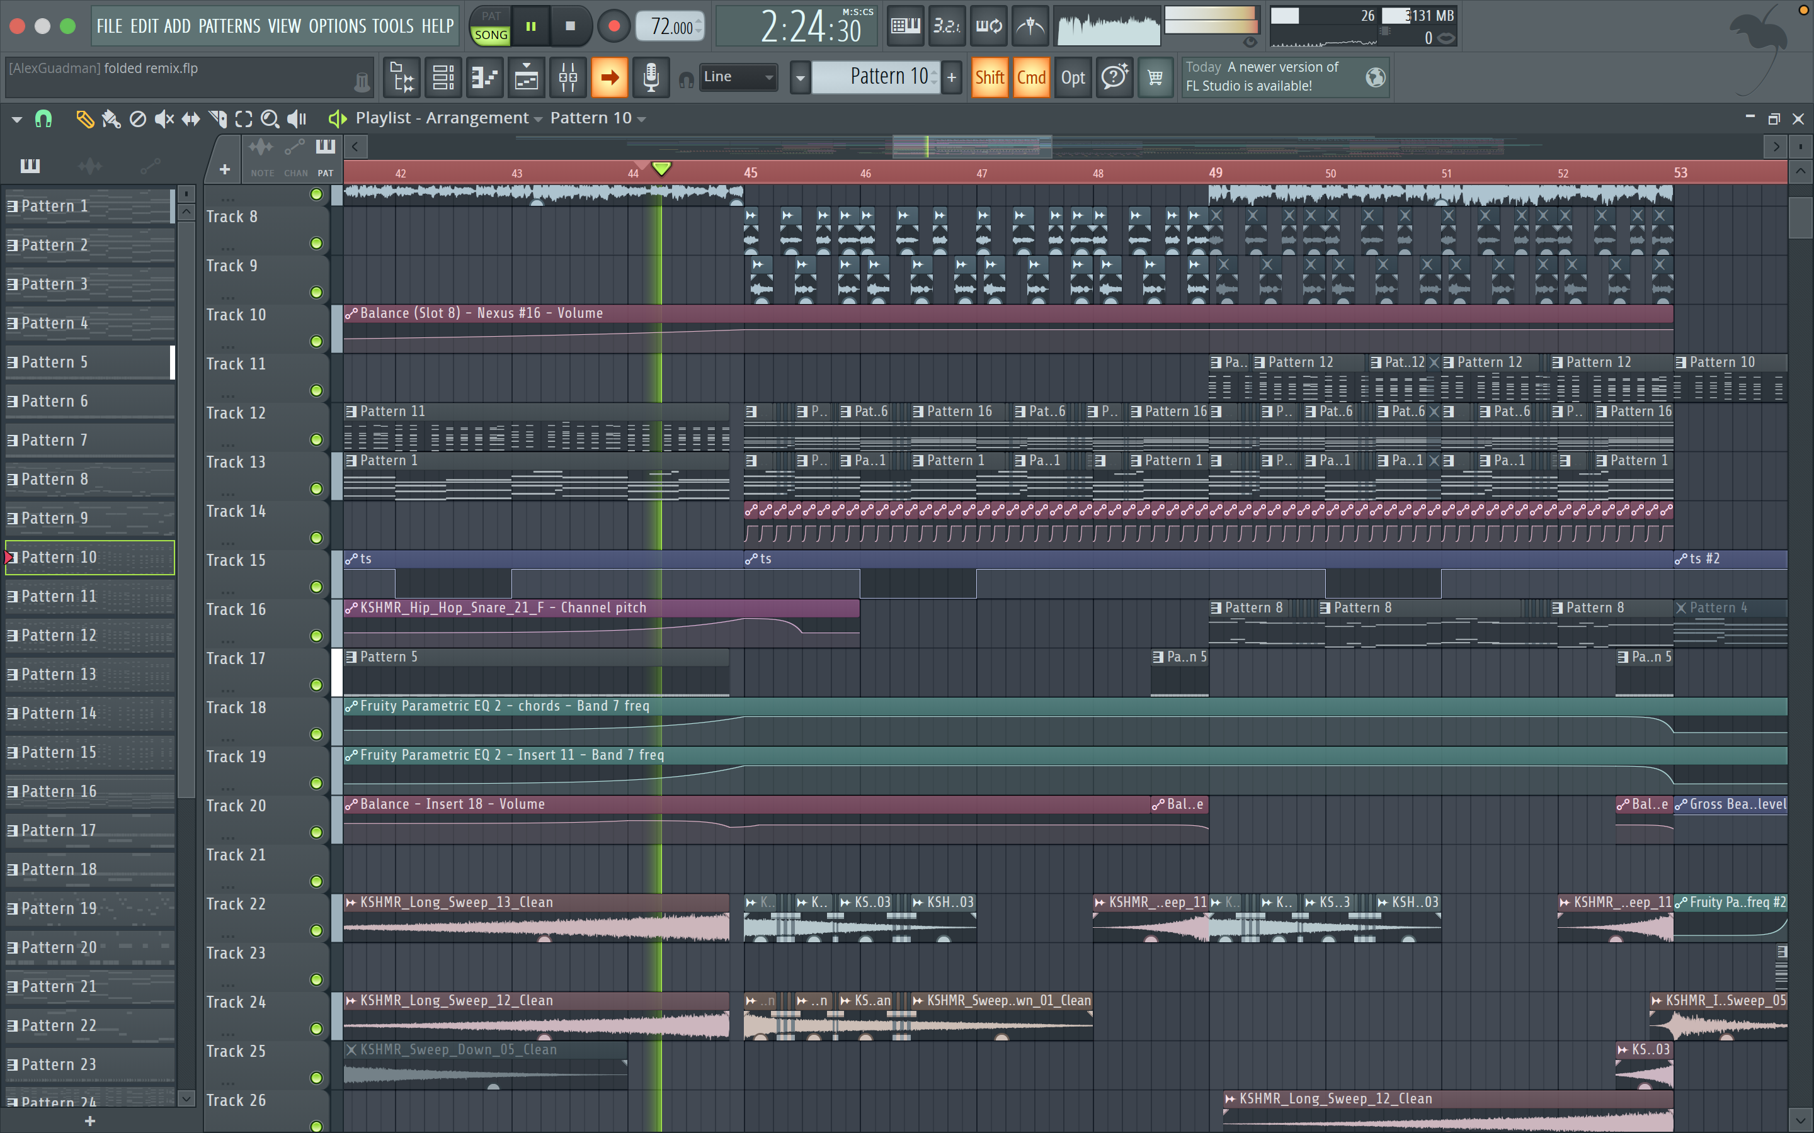Screen dimensions: 1814x1133
Task: Click the Shift modifier button
Action: pyautogui.click(x=990, y=77)
